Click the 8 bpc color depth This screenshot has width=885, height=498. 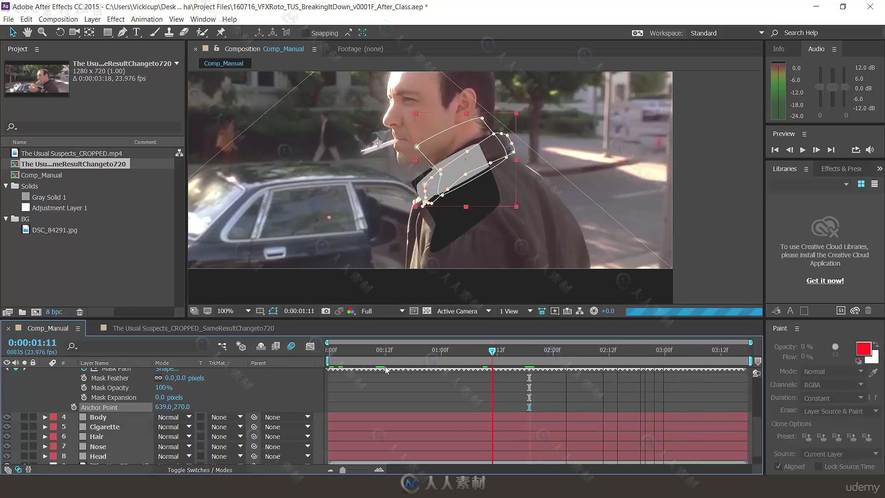[54, 312]
